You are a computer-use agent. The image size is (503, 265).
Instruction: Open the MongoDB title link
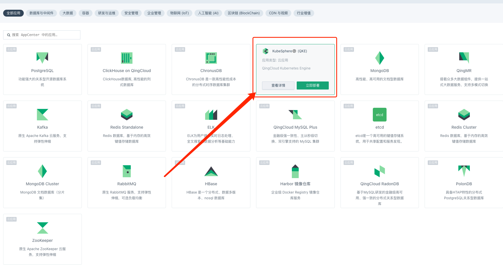(x=380, y=71)
